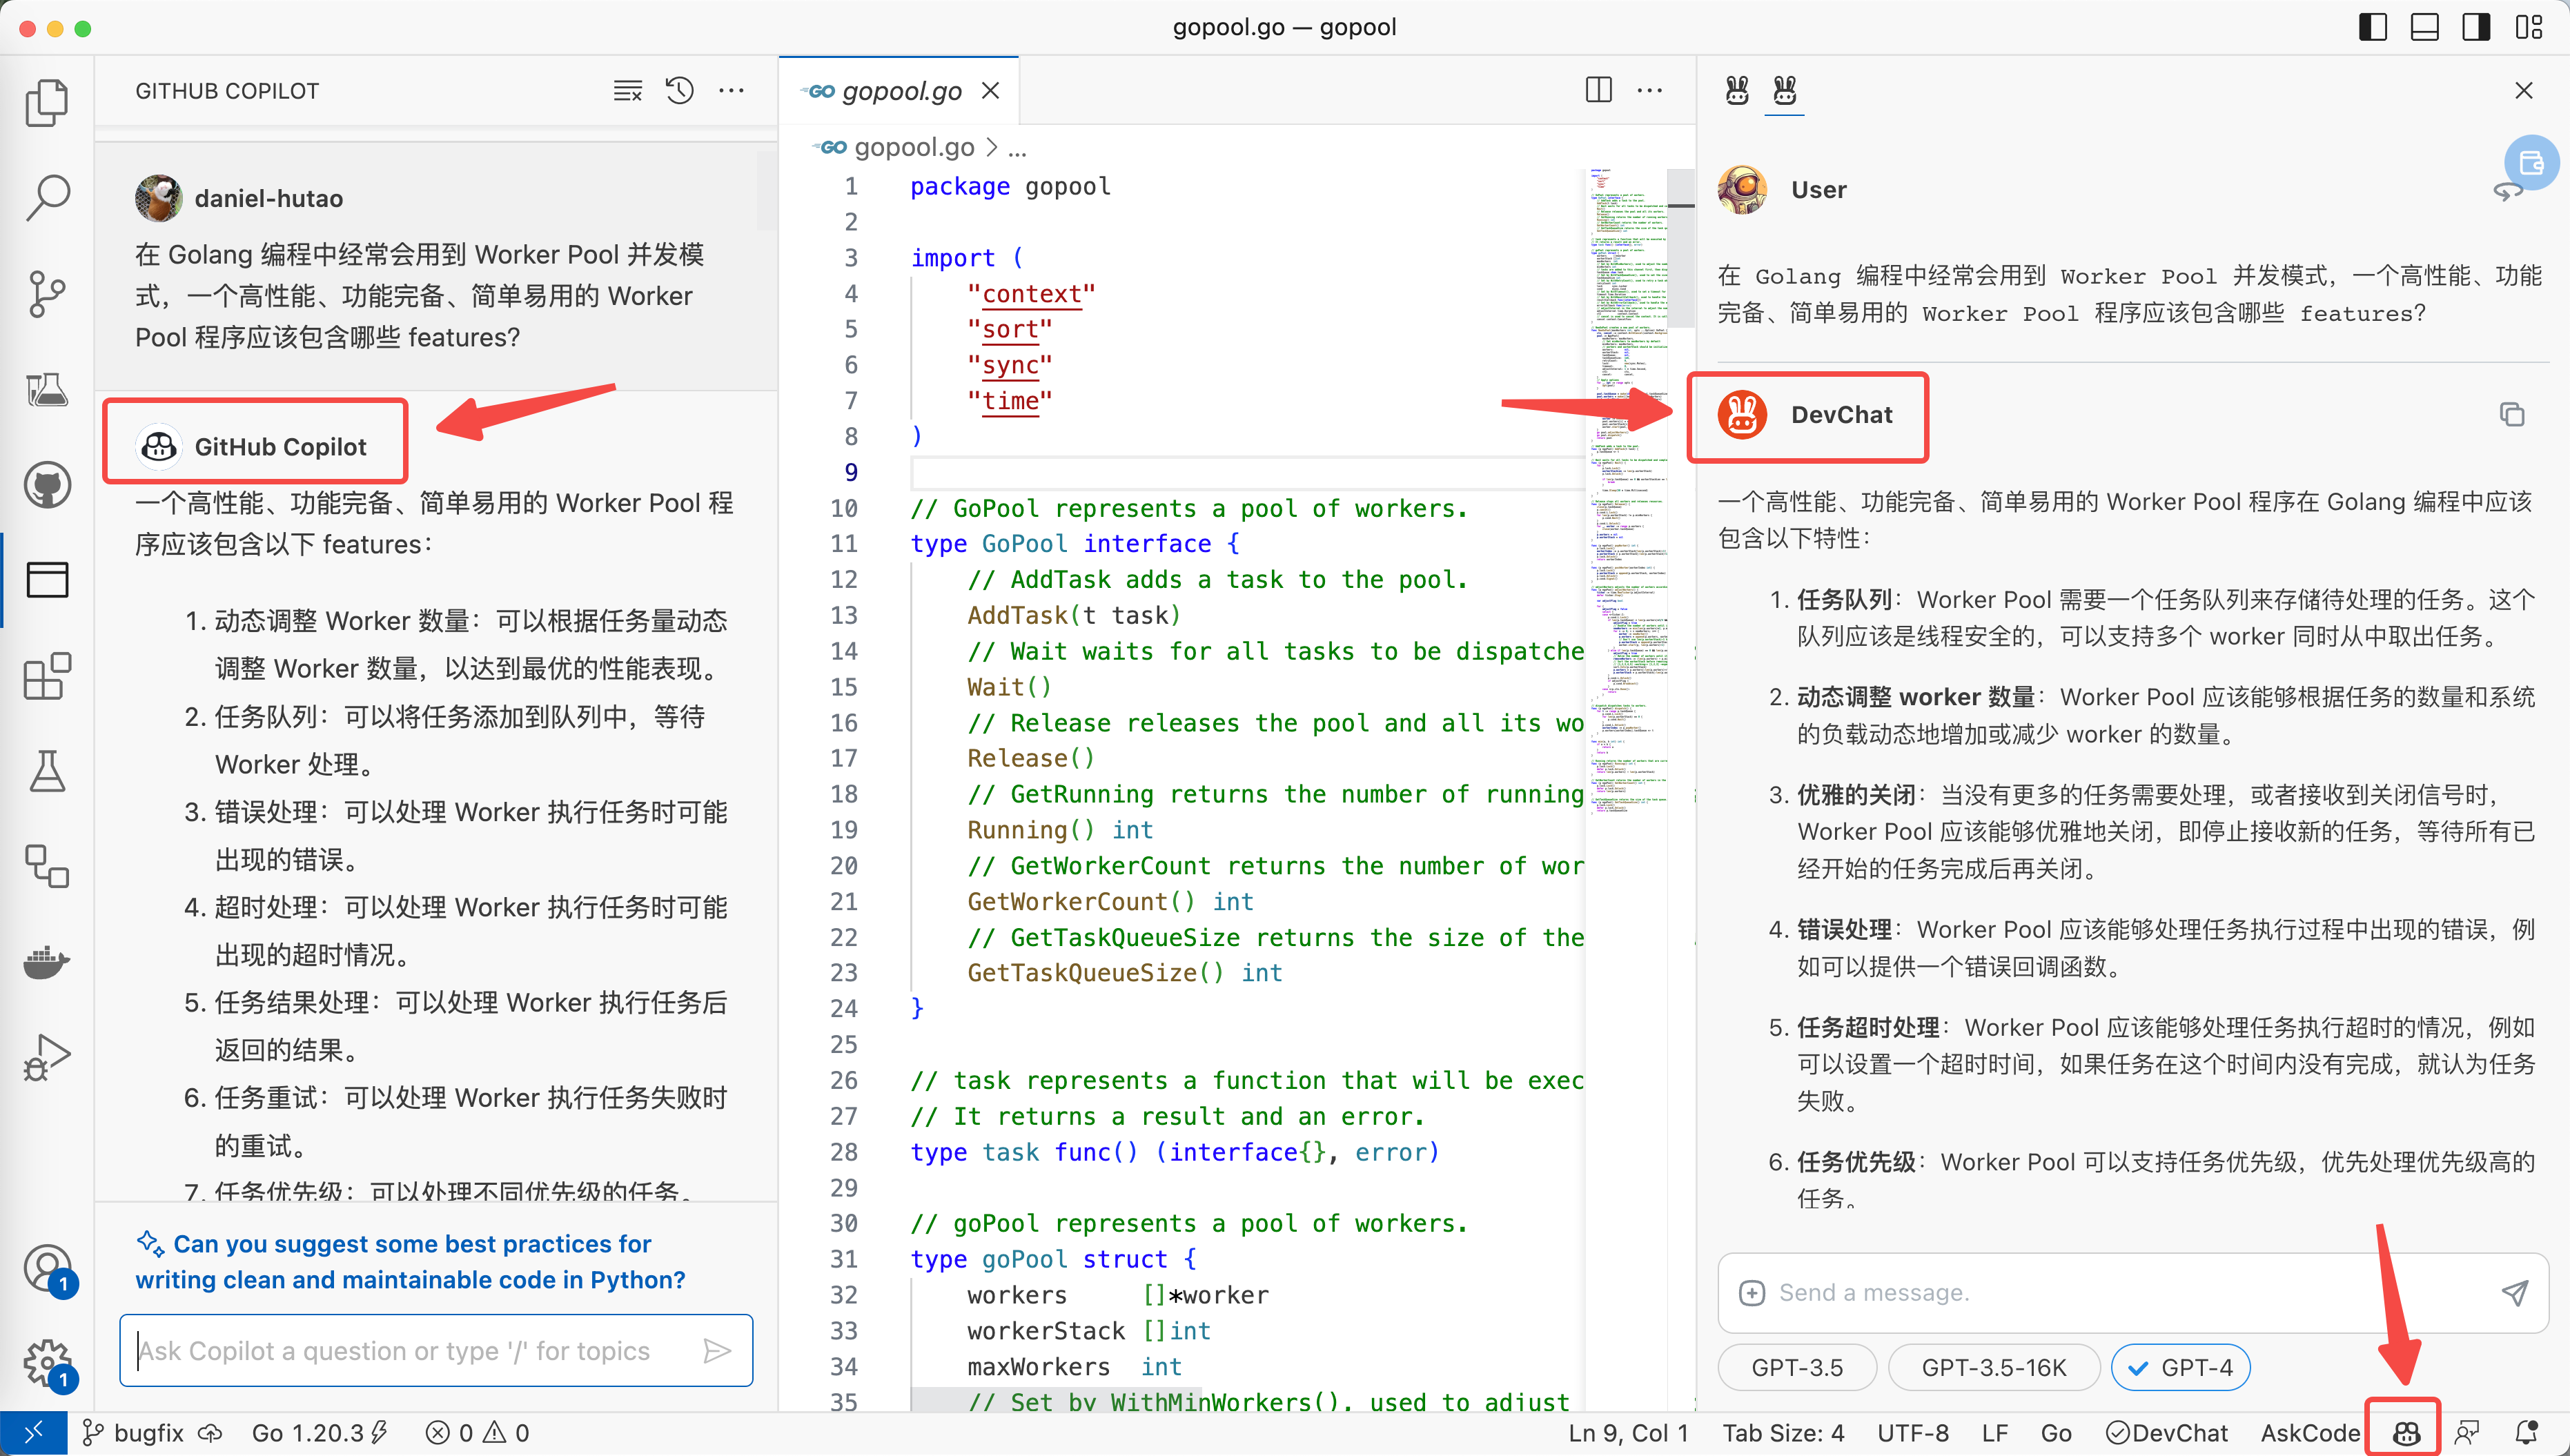The width and height of the screenshot is (2570, 1456).
Task: Send the question to Copilot
Action: coord(717,1351)
